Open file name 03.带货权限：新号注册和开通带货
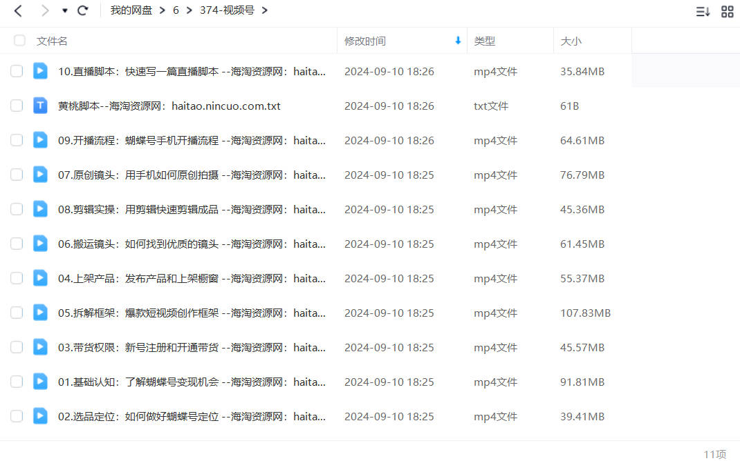The height and width of the screenshot is (461, 740). [x=192, y=348]
